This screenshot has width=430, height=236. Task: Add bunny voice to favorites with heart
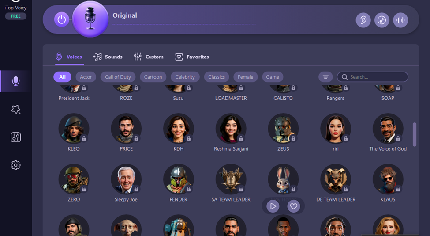[x=294, y=206]
